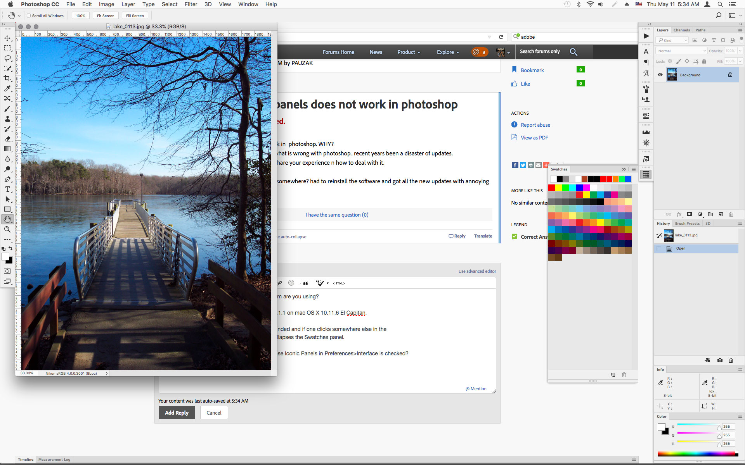The image size is (745, 465).
Task: Toggle Scroll All Windows checkbox
Action: [29, 15]
